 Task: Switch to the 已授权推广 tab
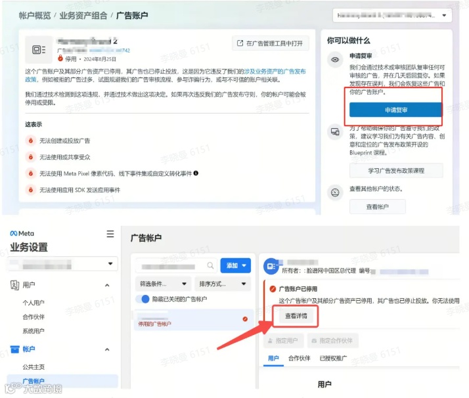pyautogui.click(x=333, y=358)
